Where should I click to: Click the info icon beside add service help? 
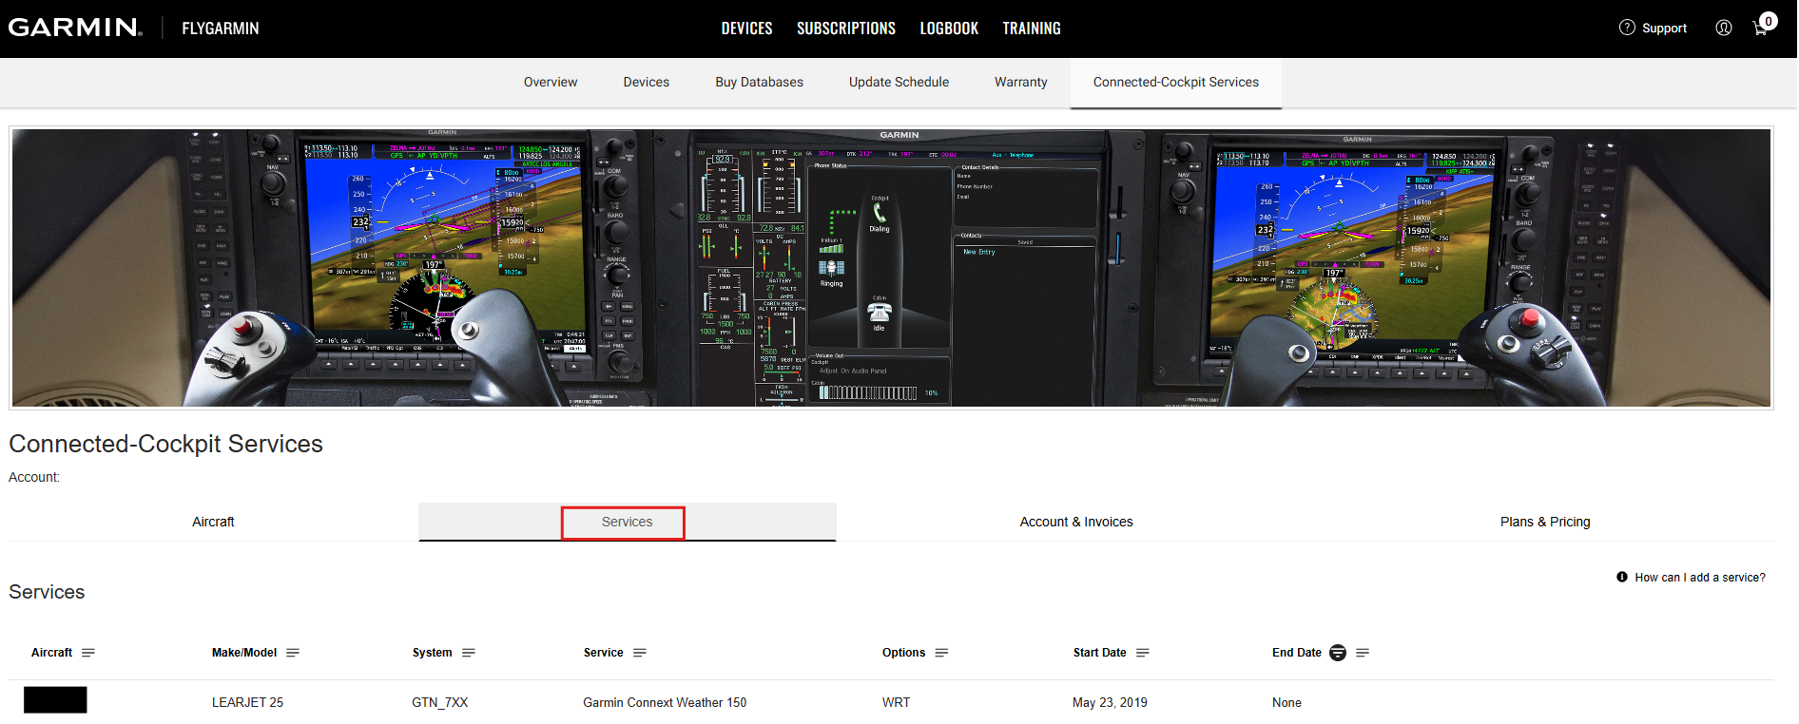pyautogui.click(x=1622, y=577)
